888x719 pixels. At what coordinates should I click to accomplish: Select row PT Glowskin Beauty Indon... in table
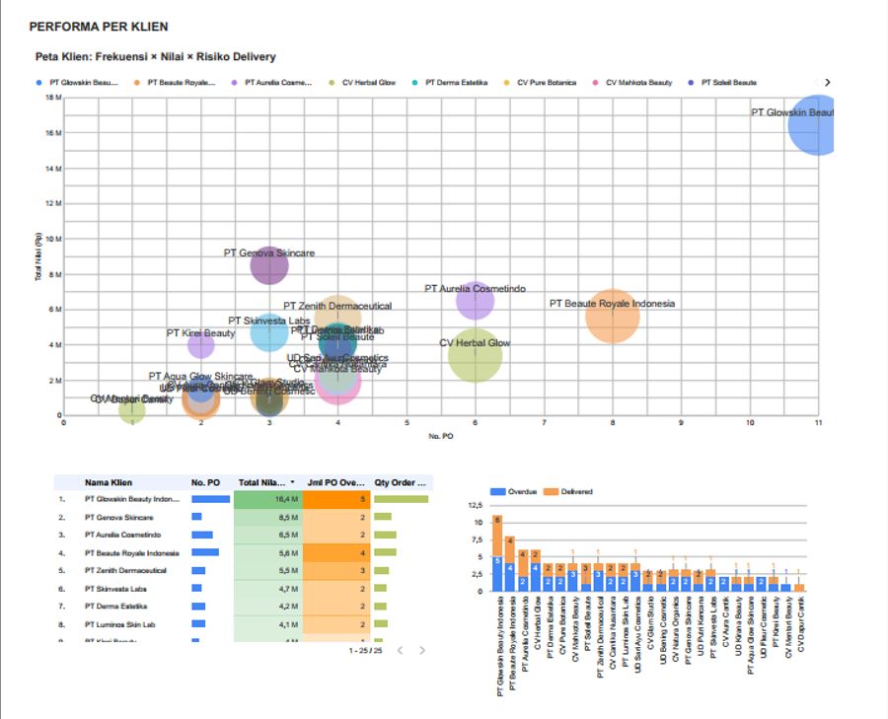point(244,499)
